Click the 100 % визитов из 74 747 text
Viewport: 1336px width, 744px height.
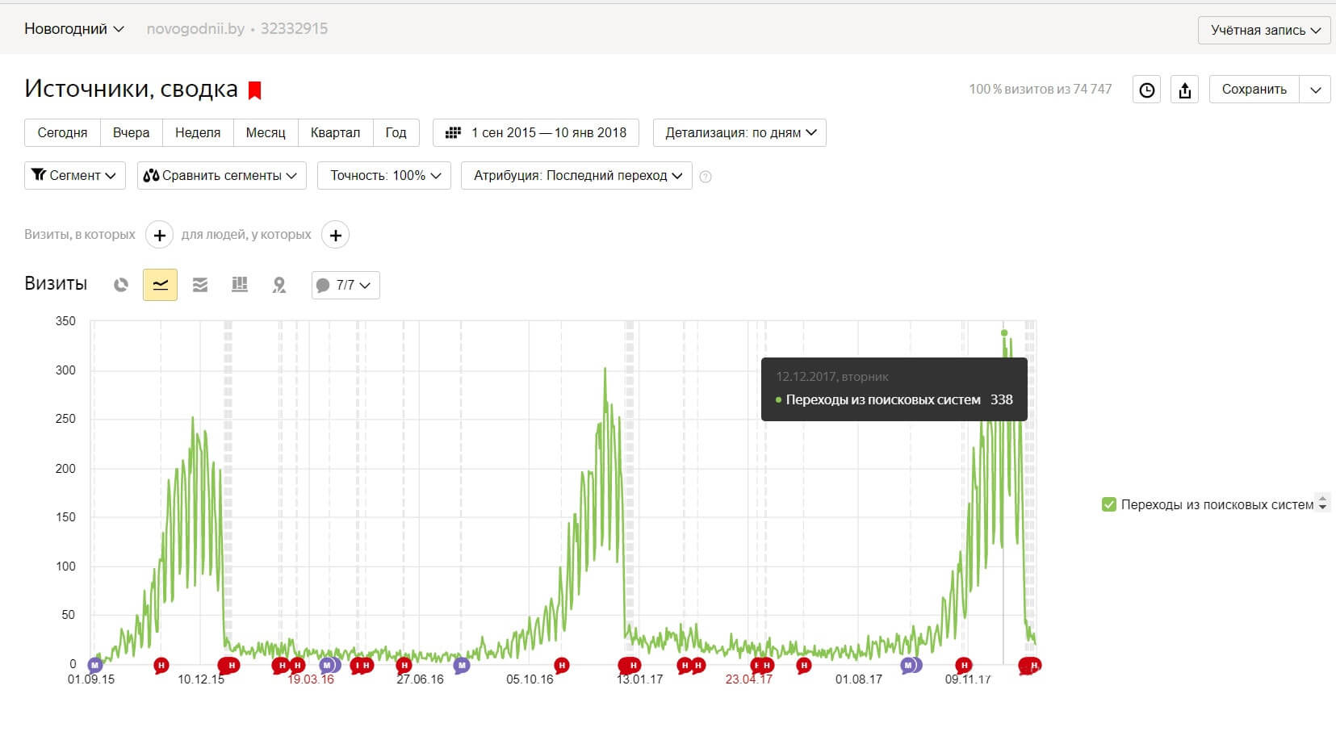pos(1040,90)
